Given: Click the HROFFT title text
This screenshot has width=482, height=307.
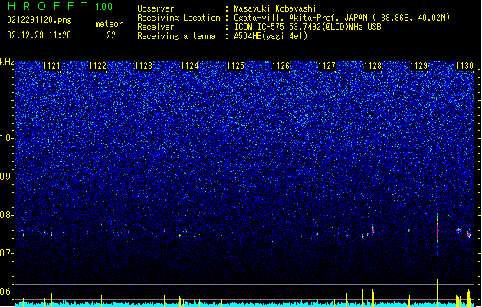Looking at the screenshot, I should click(48, 6).
